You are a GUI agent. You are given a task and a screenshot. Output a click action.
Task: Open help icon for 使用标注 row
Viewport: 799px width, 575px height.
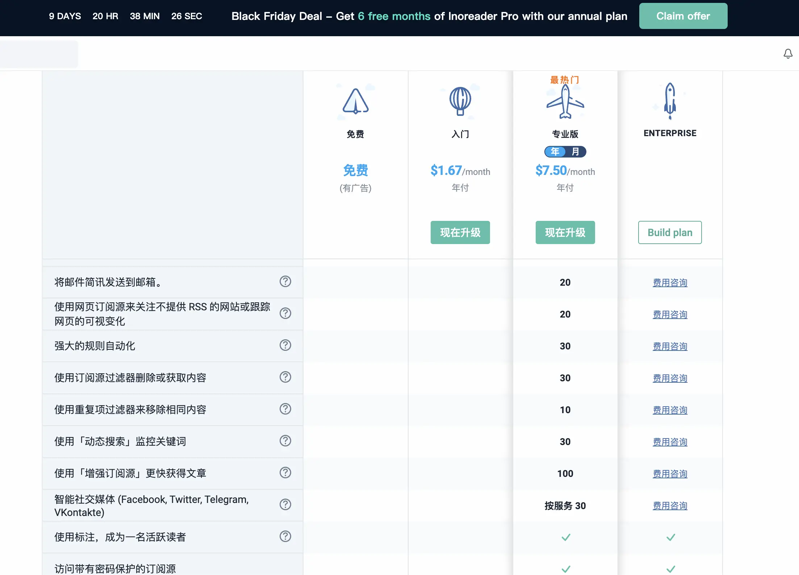pyautogui.click(x=285, y=536)
